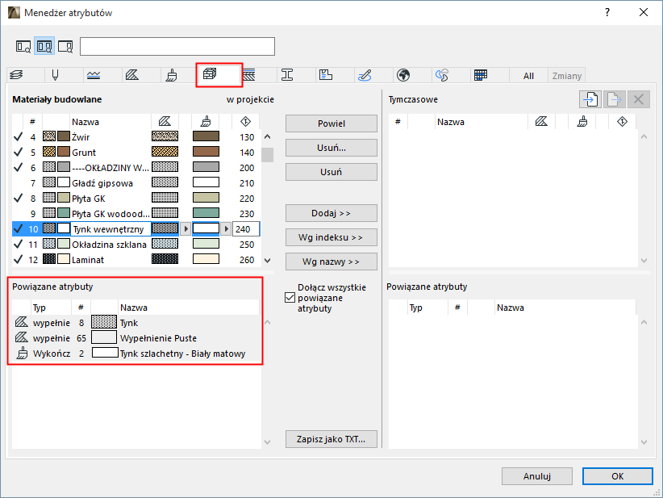Confirm with the OK button
This screenshot has width=663, height=498.
[618, 476]
